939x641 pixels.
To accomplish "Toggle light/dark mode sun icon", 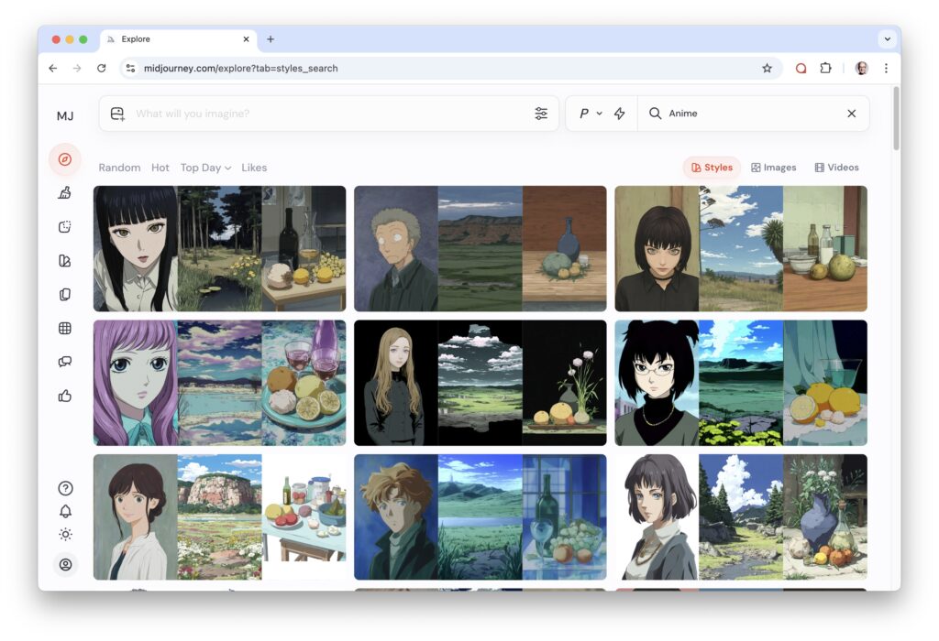I will (x=65, y=535).
